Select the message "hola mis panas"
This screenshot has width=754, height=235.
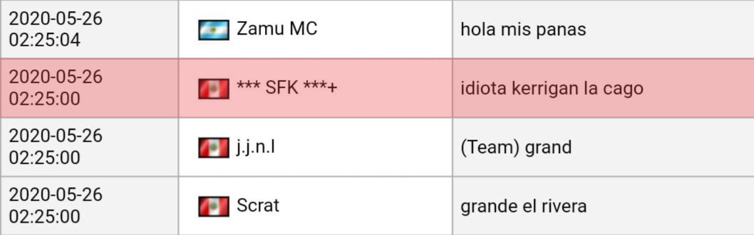click(523, 29)
